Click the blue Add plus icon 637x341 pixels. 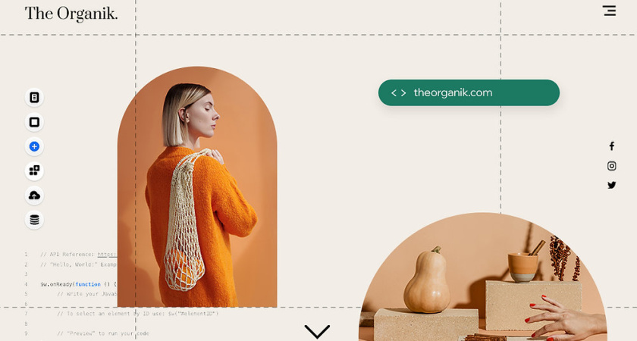[x=34, y=146]
